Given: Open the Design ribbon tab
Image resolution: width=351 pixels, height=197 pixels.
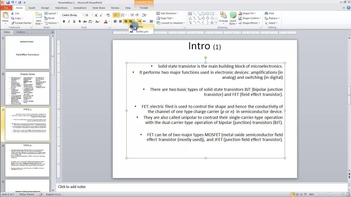Looking at the screenshot, I should [x=45, y=8].
